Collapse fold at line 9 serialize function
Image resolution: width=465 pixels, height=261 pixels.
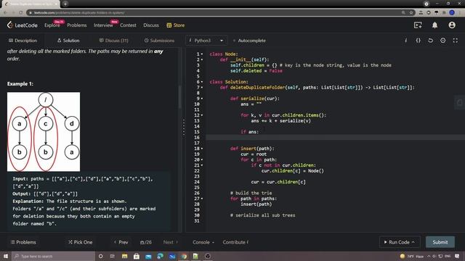(x=202, y=99)
